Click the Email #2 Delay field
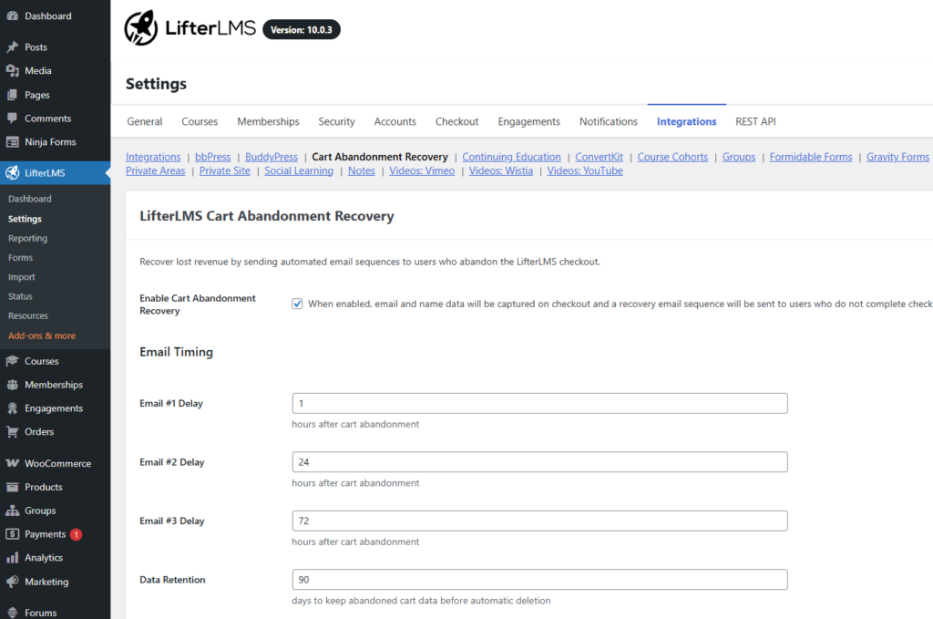This screenshot has height=619, width=933. tap(539, 462)
